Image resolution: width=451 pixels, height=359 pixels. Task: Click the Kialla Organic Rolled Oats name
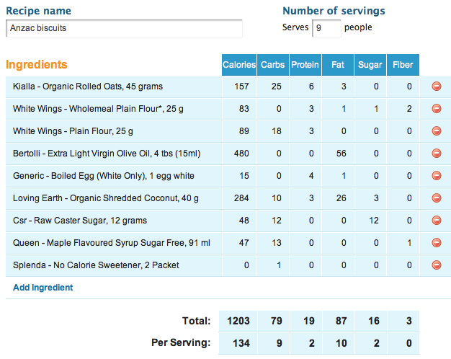pos(88,87)
